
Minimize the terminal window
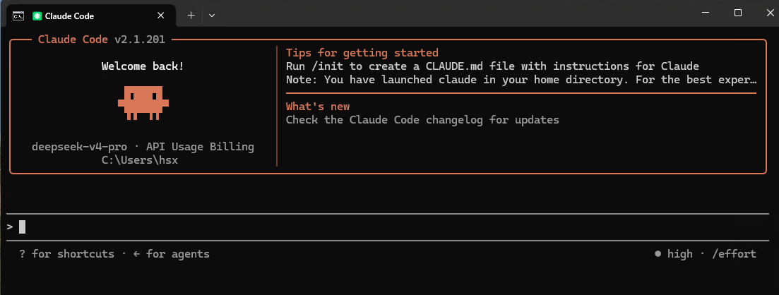706,13
